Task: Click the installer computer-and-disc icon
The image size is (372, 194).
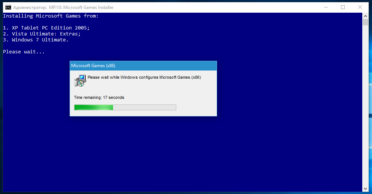Action: pyautogui.click(x=80, y=81)
